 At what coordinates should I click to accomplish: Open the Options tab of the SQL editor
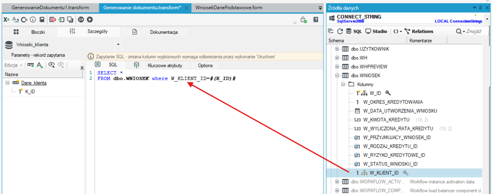pyautogui.click(x=205, y=65)
